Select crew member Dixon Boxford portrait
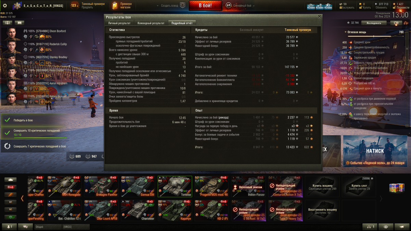This screenshot has height=231, width=411. 11,34
